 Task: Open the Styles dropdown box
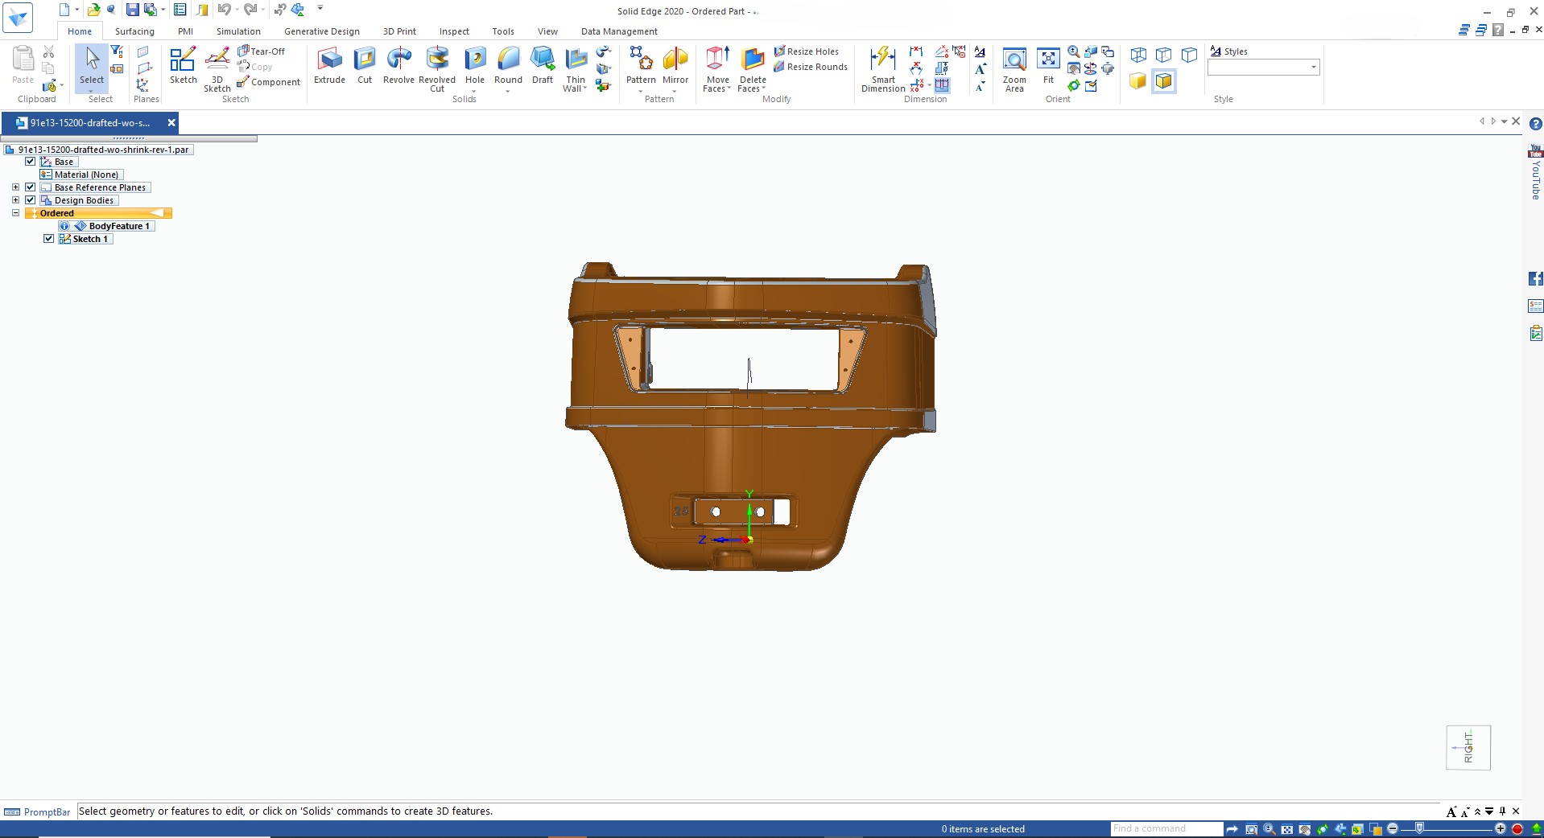click(x=1313, y=68)
